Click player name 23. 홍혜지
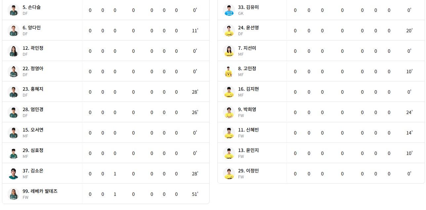The image size is (426, 210). coord(33,89)
